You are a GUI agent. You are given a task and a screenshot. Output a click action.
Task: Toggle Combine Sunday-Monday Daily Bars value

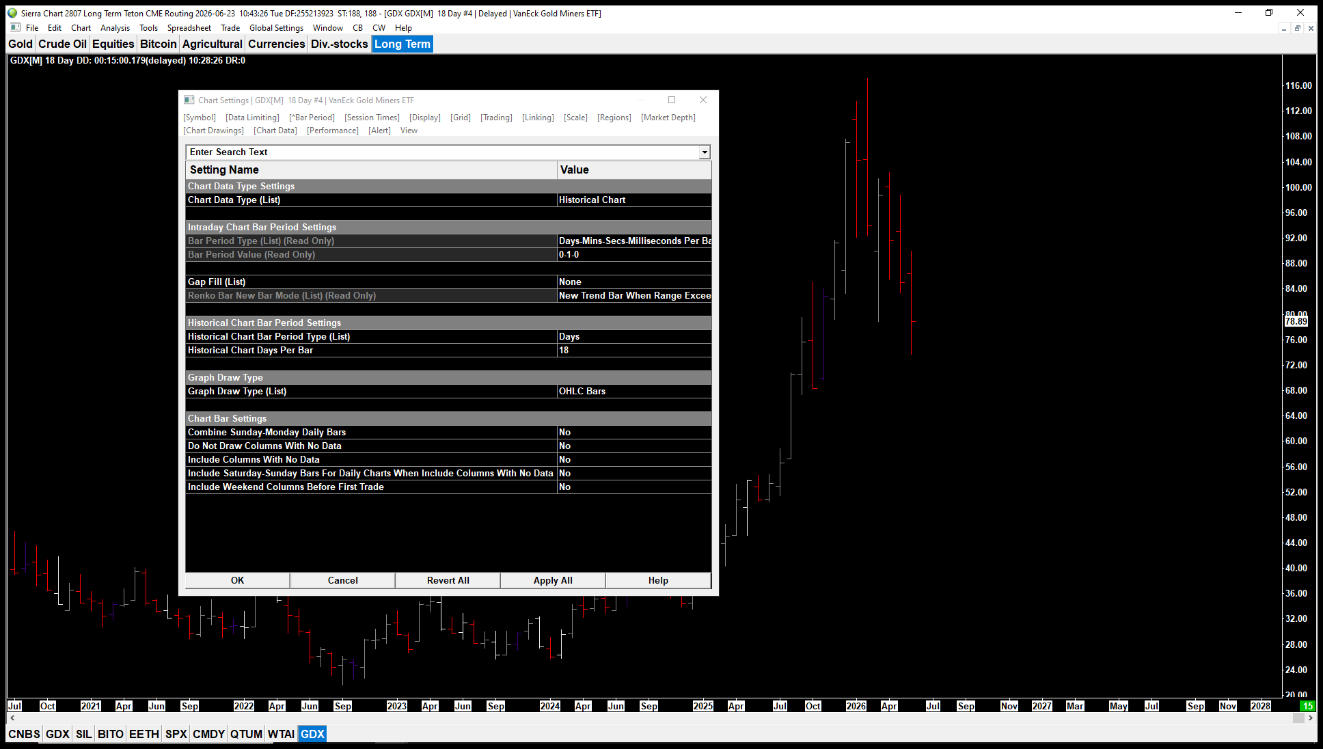[634, 433]
